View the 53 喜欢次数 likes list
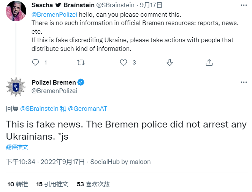The image size is (252, 192). (93, 184)
